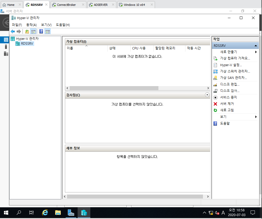This screenshot has height=219, width=262.
Task: Open Hyper-V 설정 action
Action: point(231,65)
